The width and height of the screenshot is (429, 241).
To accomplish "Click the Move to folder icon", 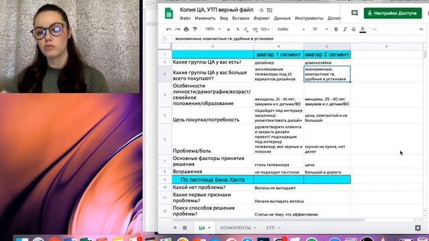I will 269,10.
